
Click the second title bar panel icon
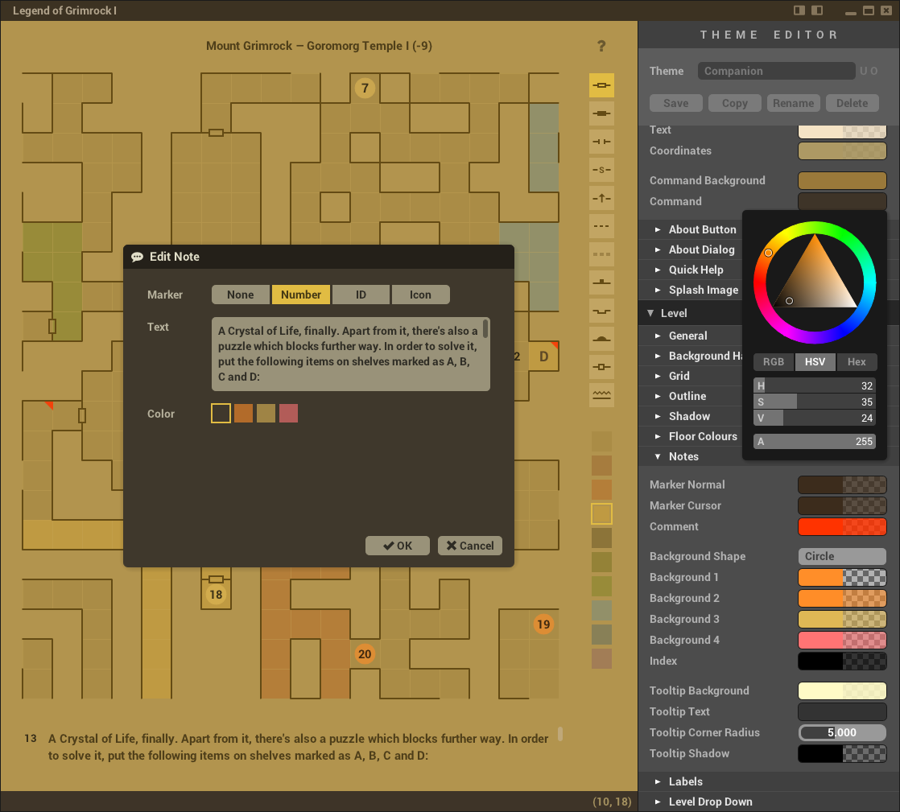[817, 10]
